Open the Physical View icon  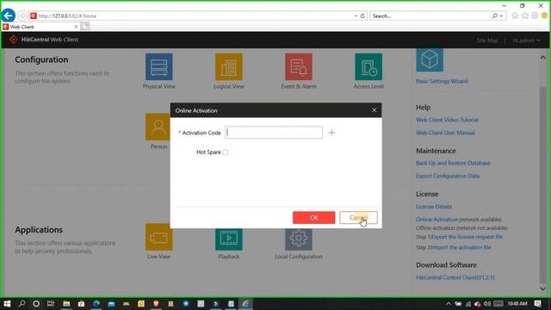158,67
